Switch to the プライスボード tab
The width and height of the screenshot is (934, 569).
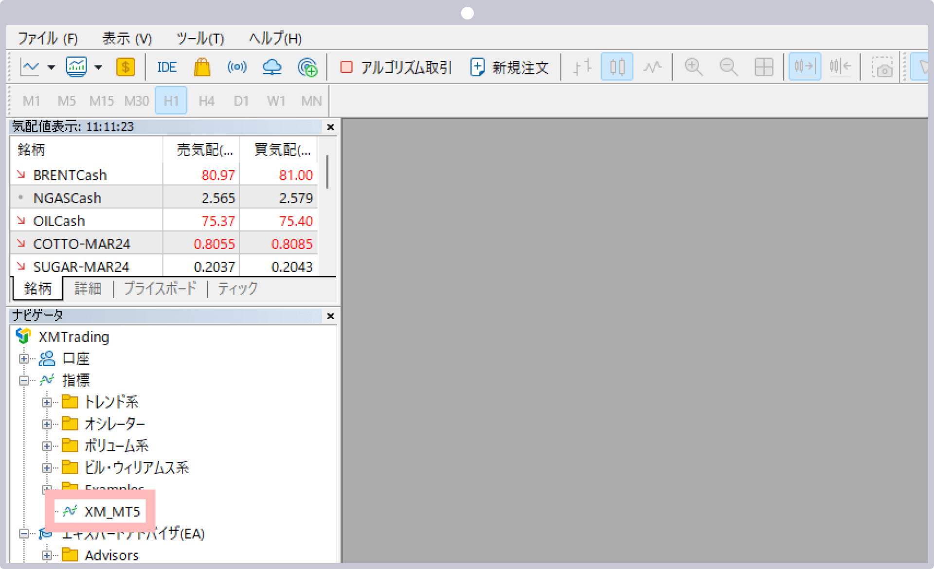160,288
